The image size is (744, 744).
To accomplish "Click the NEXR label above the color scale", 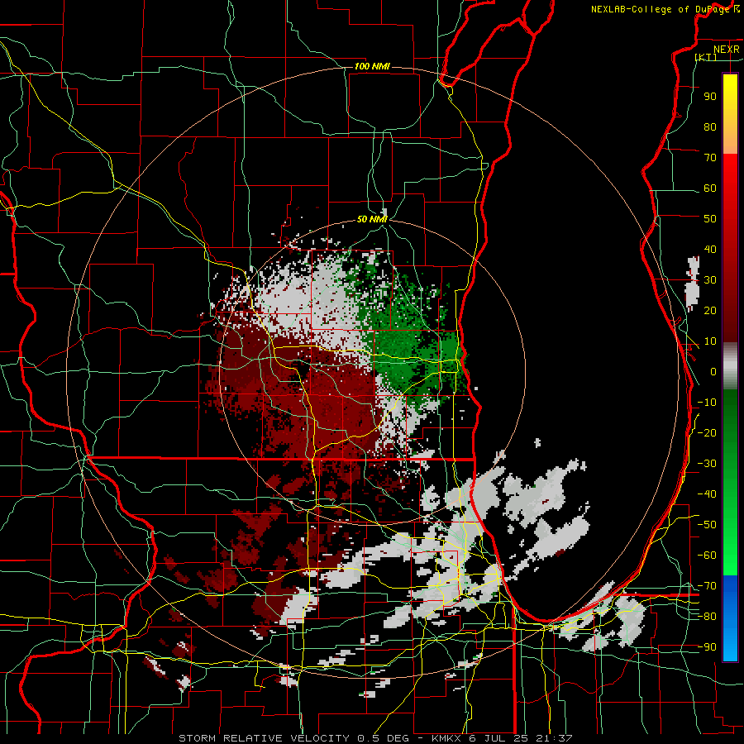I will point(726,50).
